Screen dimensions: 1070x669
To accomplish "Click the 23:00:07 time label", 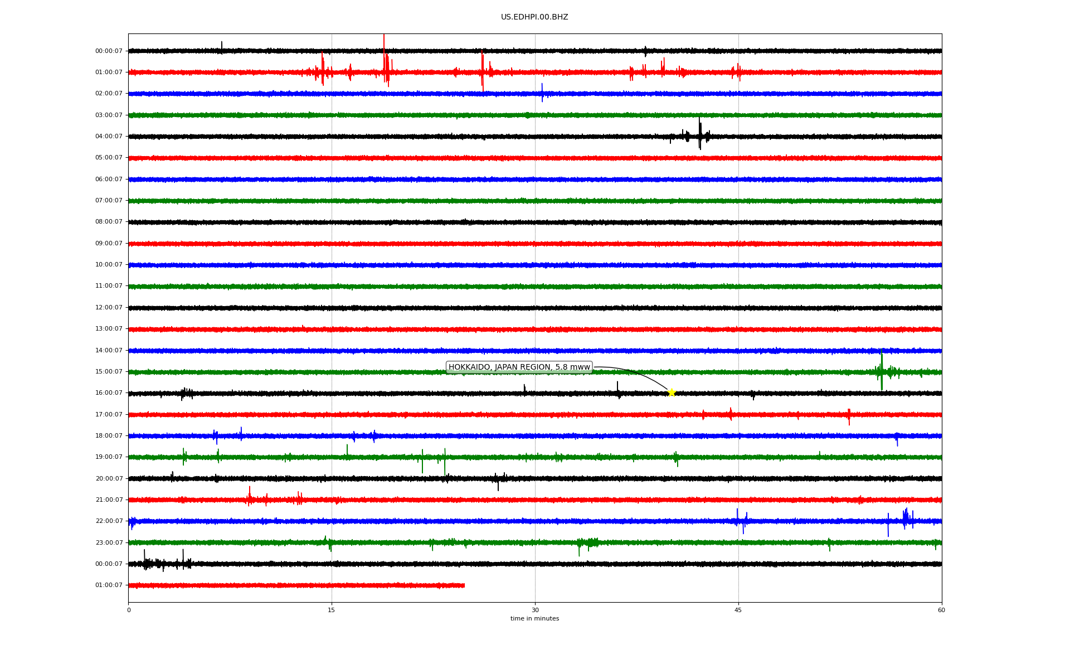I will pos(109,542).
